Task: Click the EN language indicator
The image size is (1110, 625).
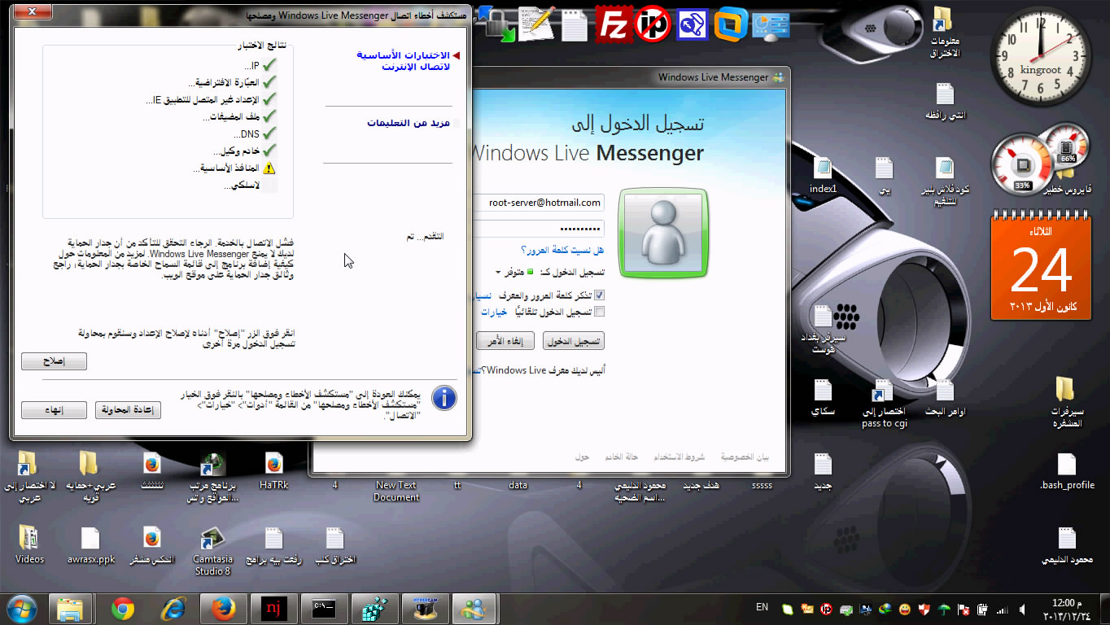Action: (762, 607)
